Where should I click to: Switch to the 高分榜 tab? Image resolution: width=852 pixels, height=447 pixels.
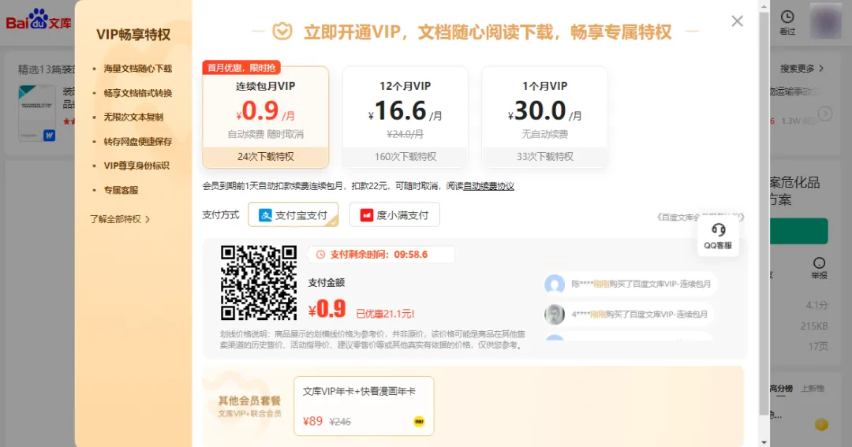(x=781, y=389)
